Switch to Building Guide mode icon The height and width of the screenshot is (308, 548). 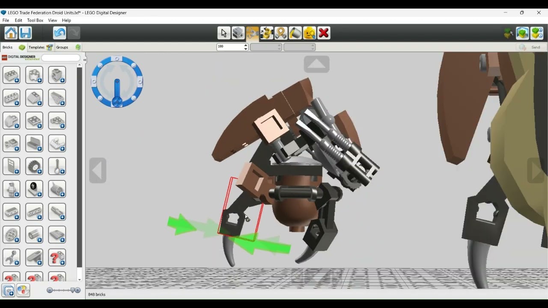point(537,33)
